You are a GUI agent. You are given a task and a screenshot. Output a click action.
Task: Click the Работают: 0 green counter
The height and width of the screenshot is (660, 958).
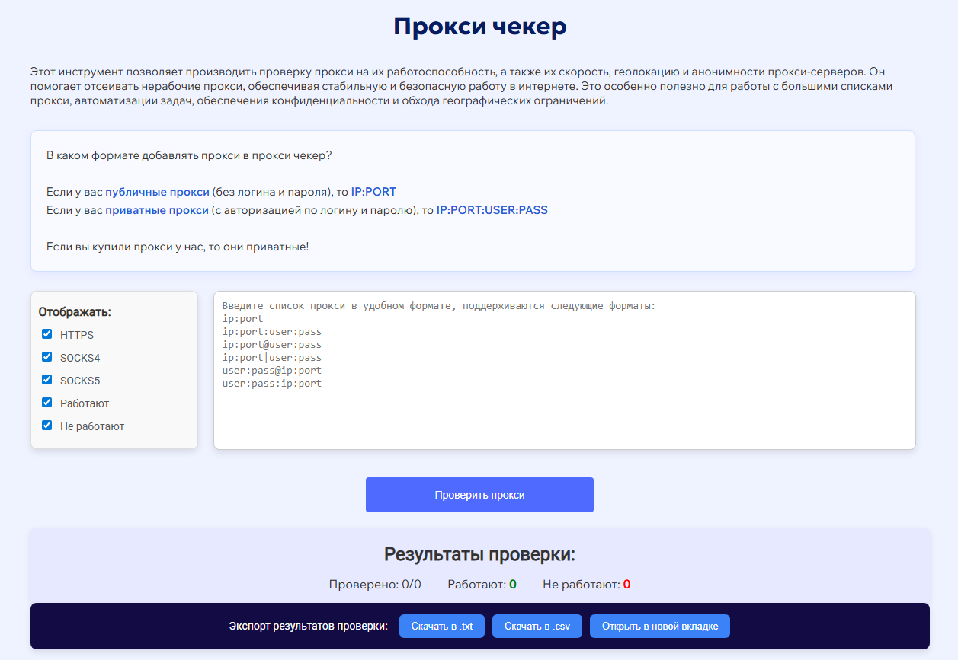pos(482,585)
